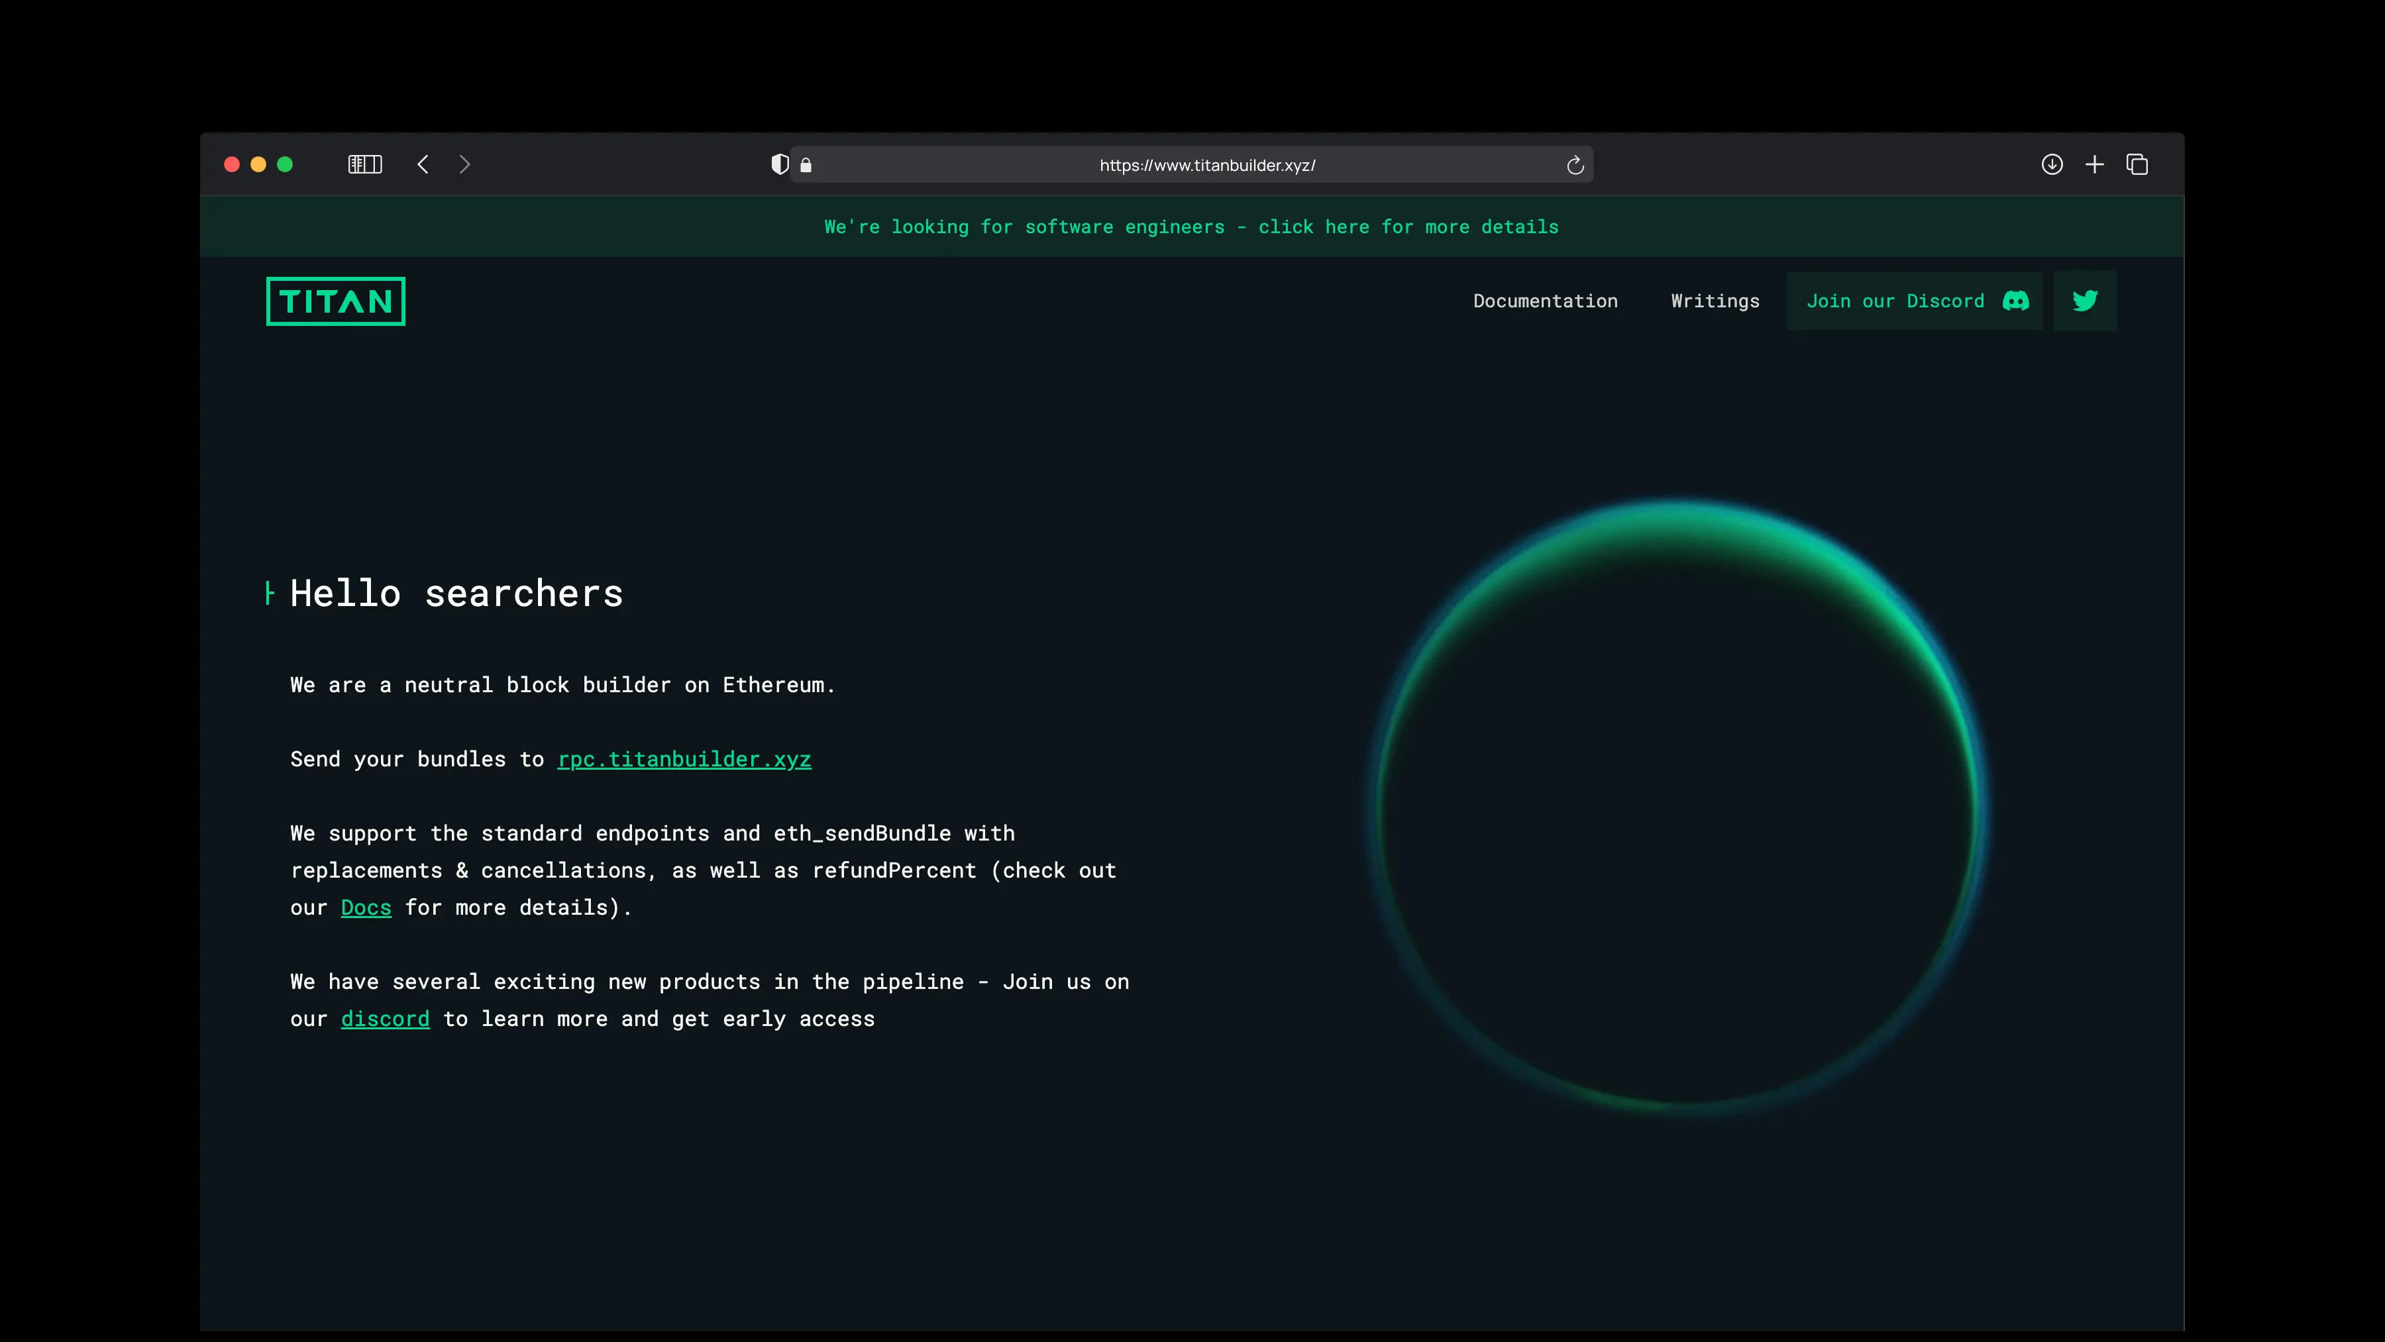Minimize the window with the yellow button
Screen dimensions: 2385x1342
pos(258,165)
